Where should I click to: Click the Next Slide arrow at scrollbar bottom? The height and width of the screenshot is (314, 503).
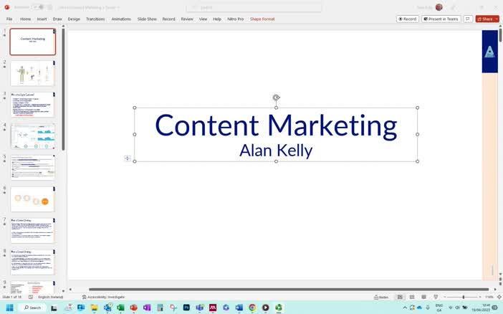click(500, 284)
